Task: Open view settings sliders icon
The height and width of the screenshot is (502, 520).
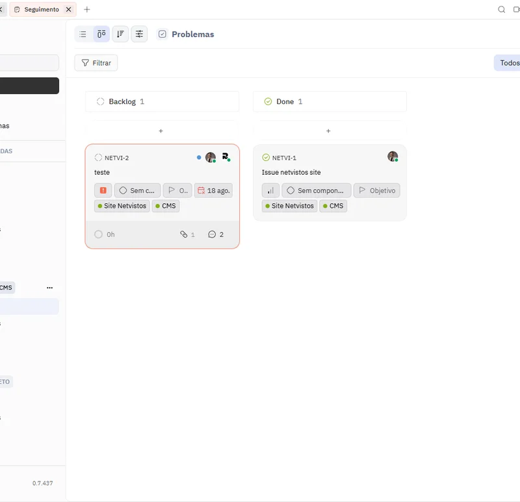Action: pyautogui.click(x=139, y=34)
